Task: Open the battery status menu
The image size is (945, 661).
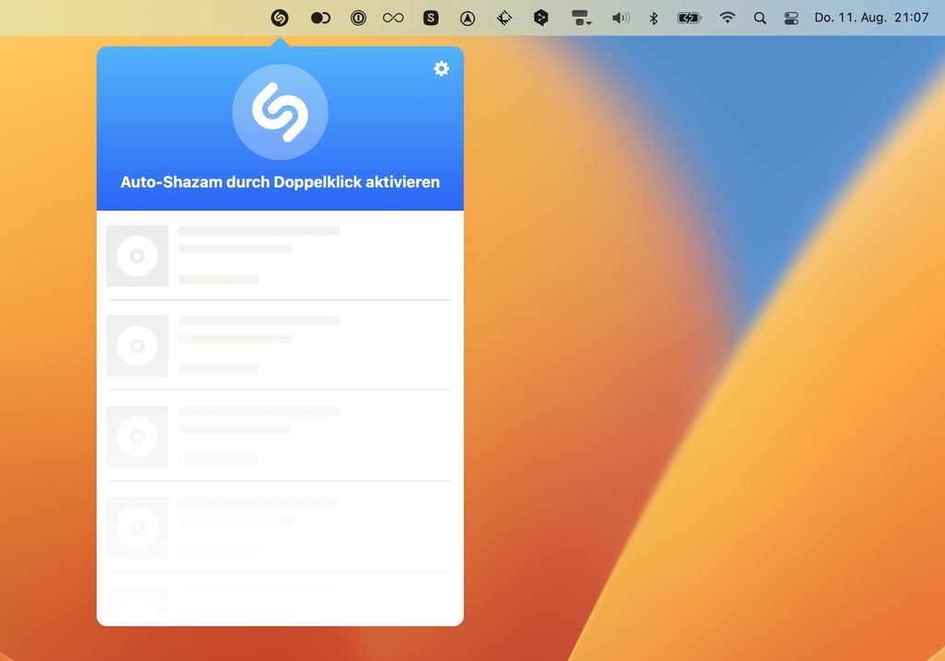Action: tap(689, 18)
